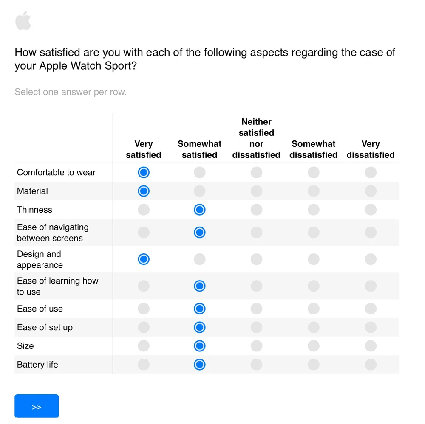Select Somewhat satisfied for Design and appearance

pos(200,259)
